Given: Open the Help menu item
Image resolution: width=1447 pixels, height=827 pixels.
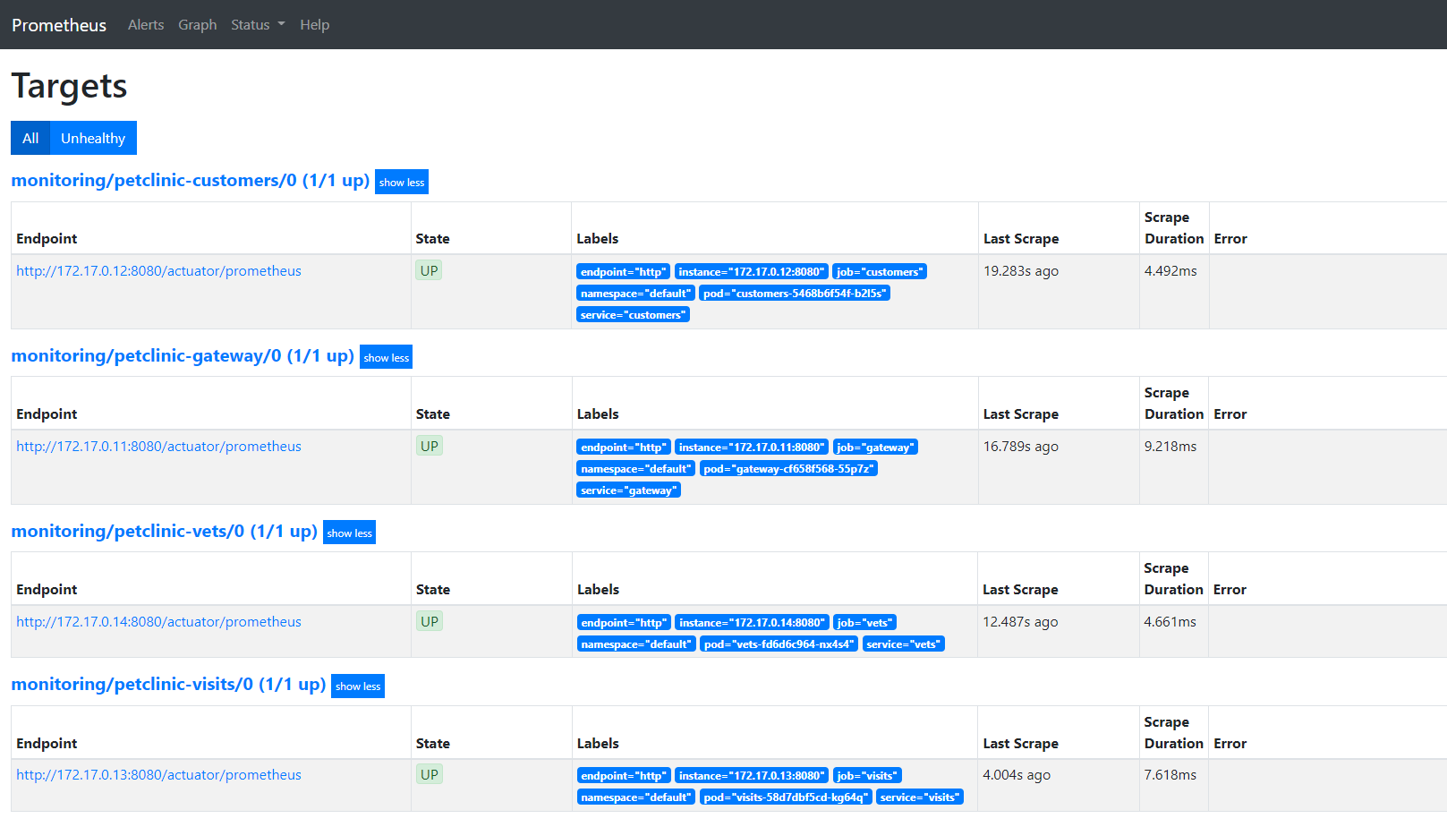Looking at the screenshot, I should pyautogui.click(x=315, y=25).
